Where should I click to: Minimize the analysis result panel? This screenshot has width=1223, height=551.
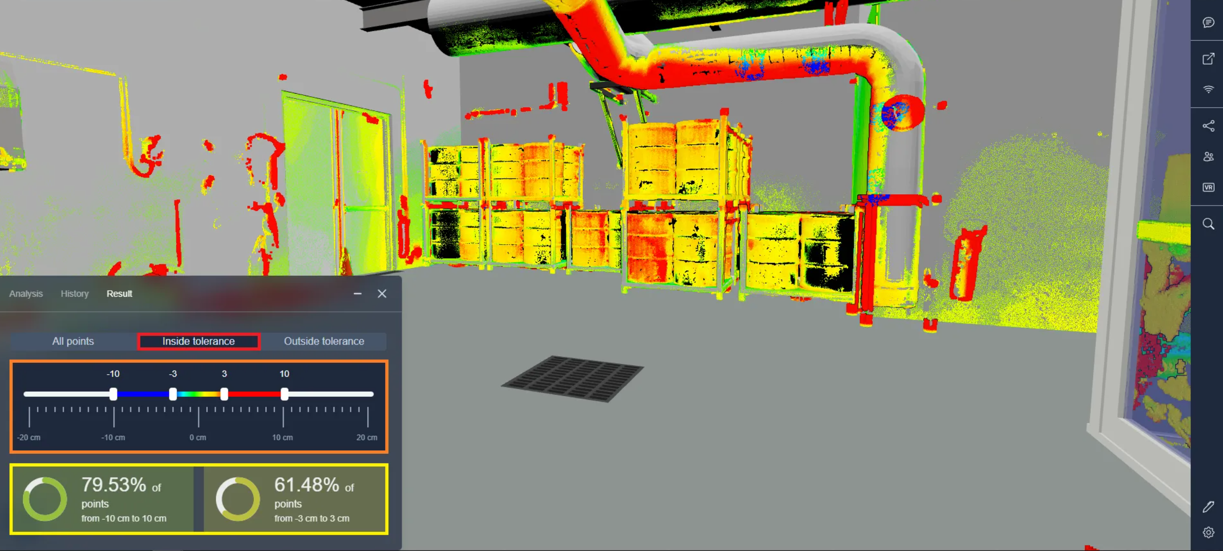[358, 294]
